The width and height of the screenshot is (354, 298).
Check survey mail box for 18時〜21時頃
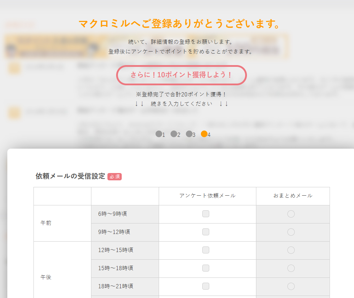206,286
